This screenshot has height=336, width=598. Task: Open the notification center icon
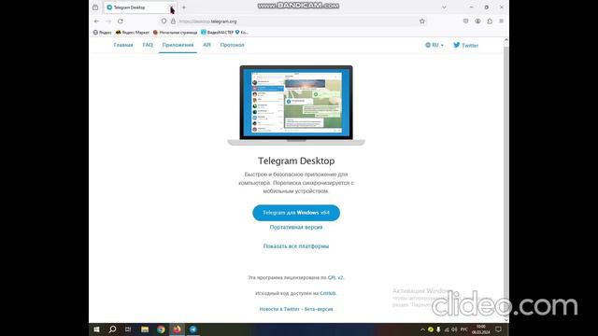pos(498,329)
